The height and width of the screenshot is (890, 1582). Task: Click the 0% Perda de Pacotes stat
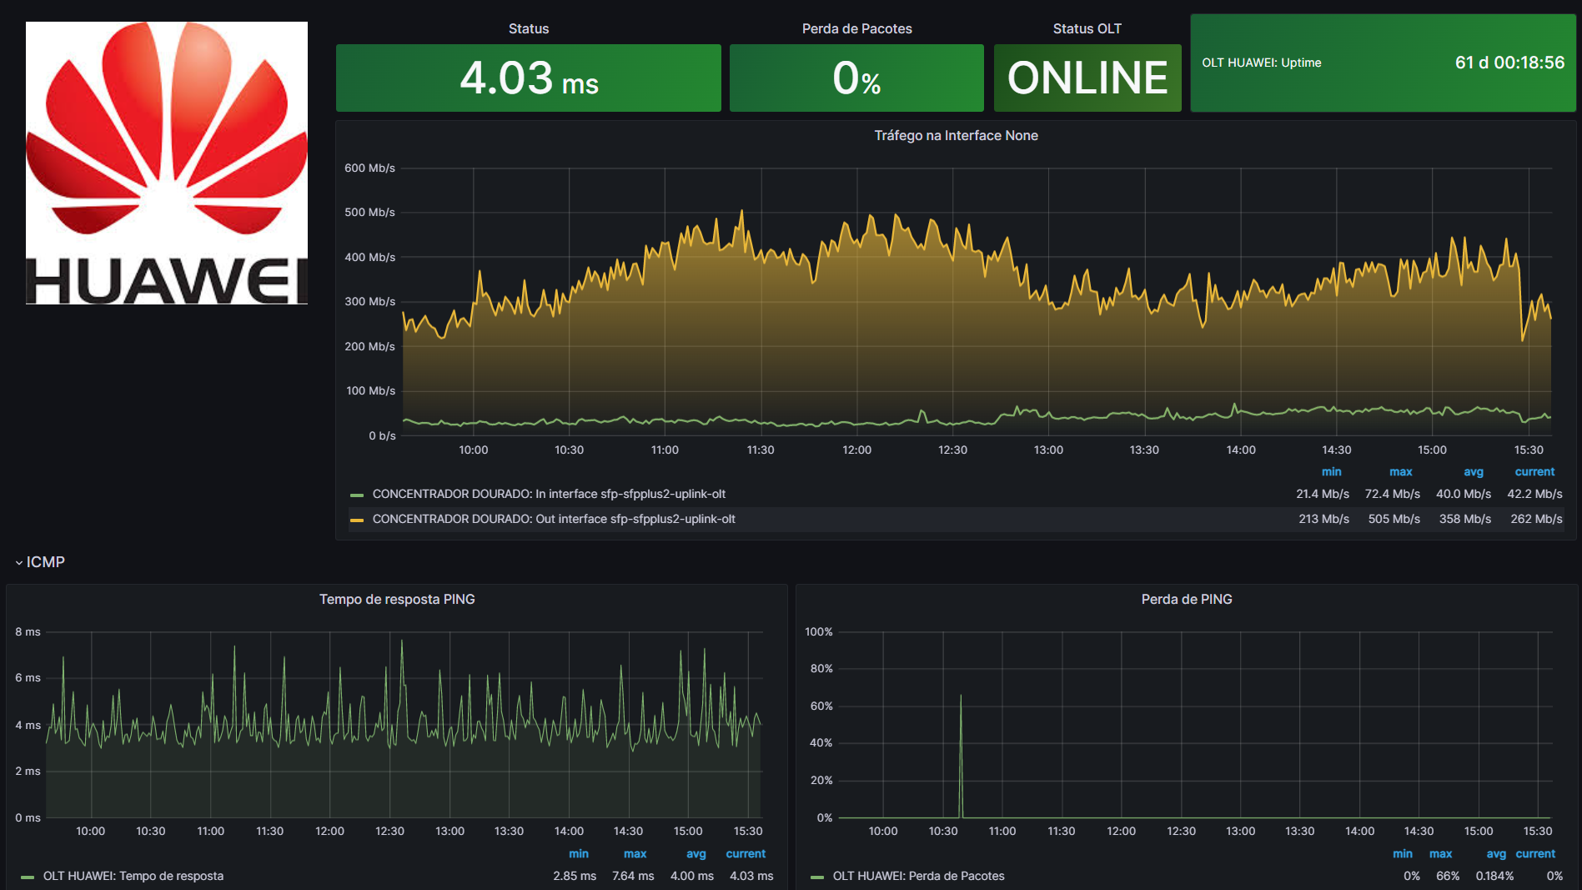856,78
